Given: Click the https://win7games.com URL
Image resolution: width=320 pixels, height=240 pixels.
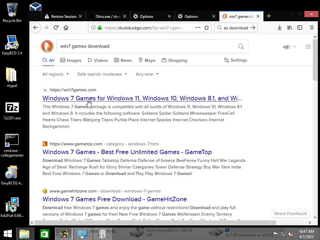Looking at the screenshot, I should (x=73, y=90).
